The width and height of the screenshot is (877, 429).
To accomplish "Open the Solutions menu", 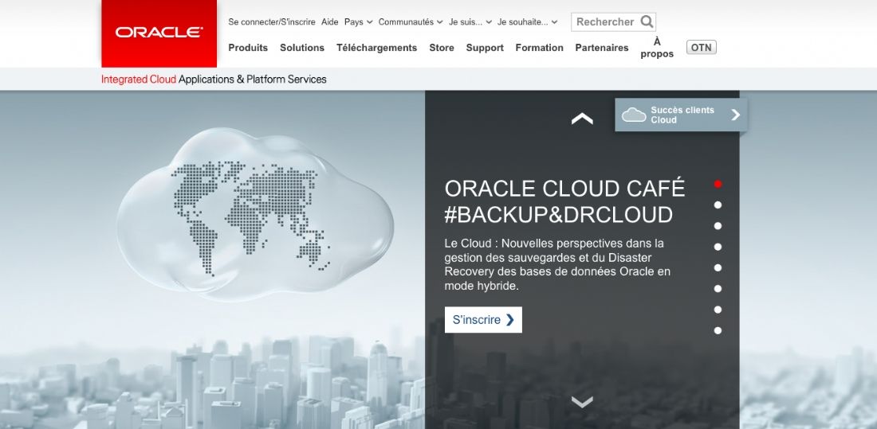I will [302, 48].
